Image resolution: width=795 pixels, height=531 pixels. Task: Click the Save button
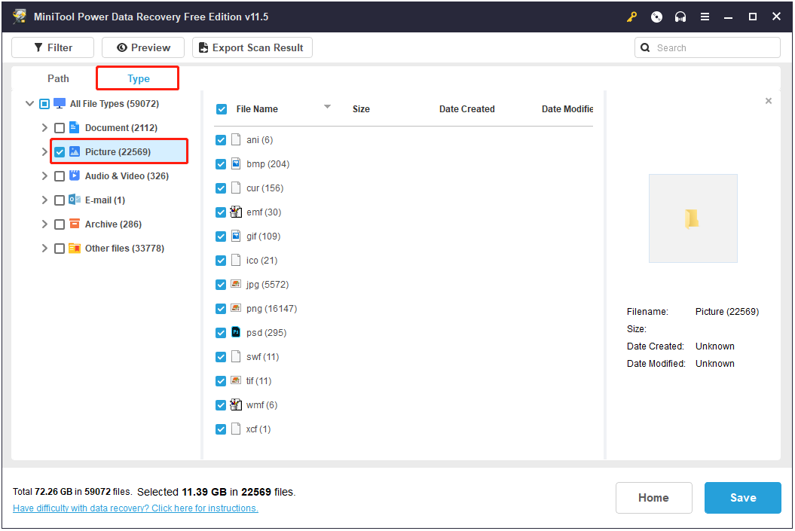(x=742, y=498)
